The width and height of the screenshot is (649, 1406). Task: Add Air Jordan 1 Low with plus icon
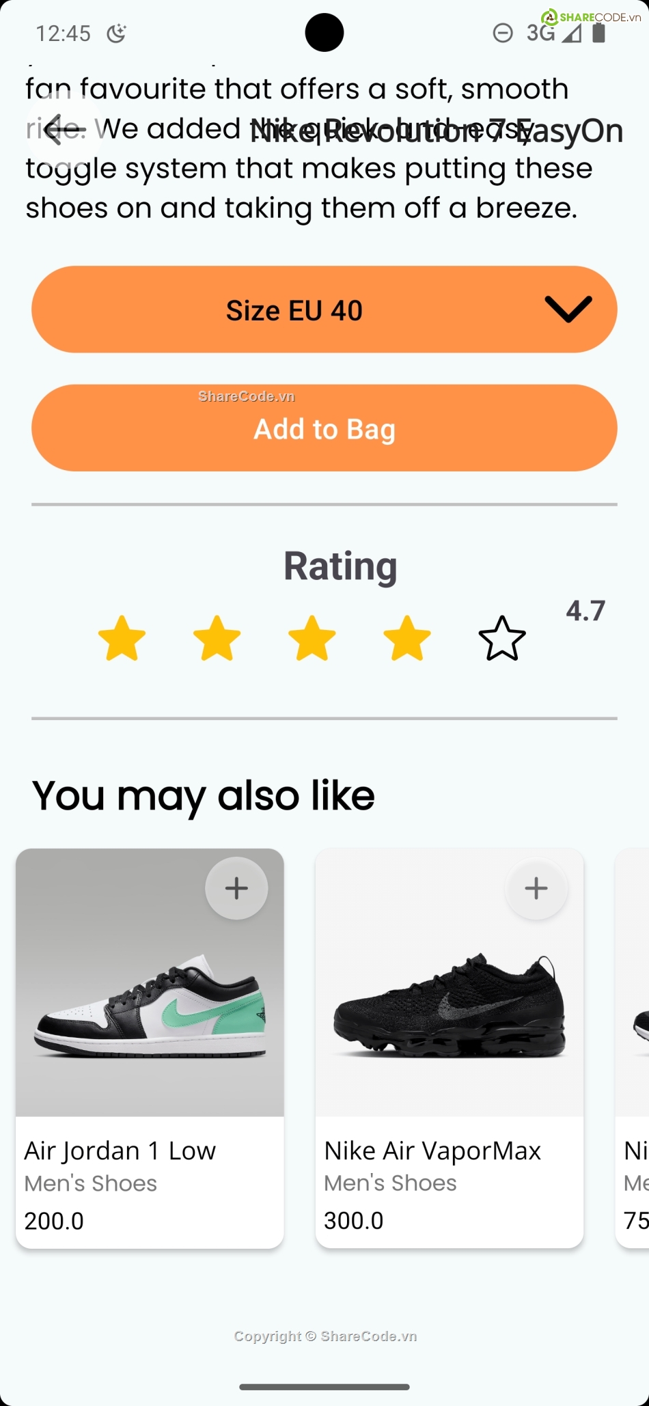(236, 888)
